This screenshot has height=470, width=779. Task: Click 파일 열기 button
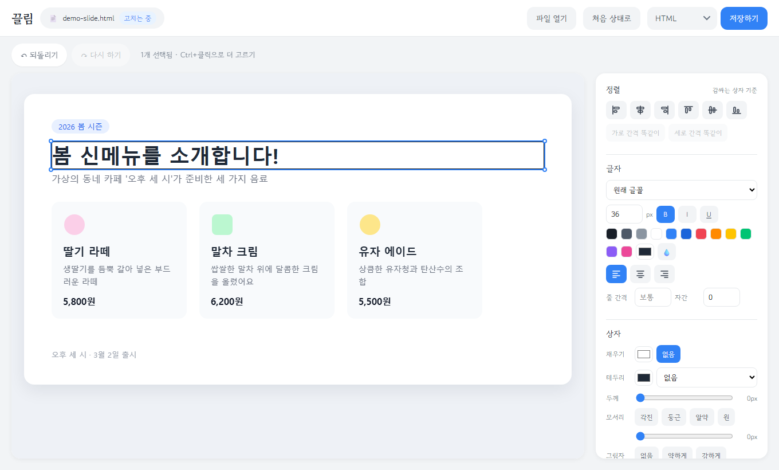[x=552, y=18]
